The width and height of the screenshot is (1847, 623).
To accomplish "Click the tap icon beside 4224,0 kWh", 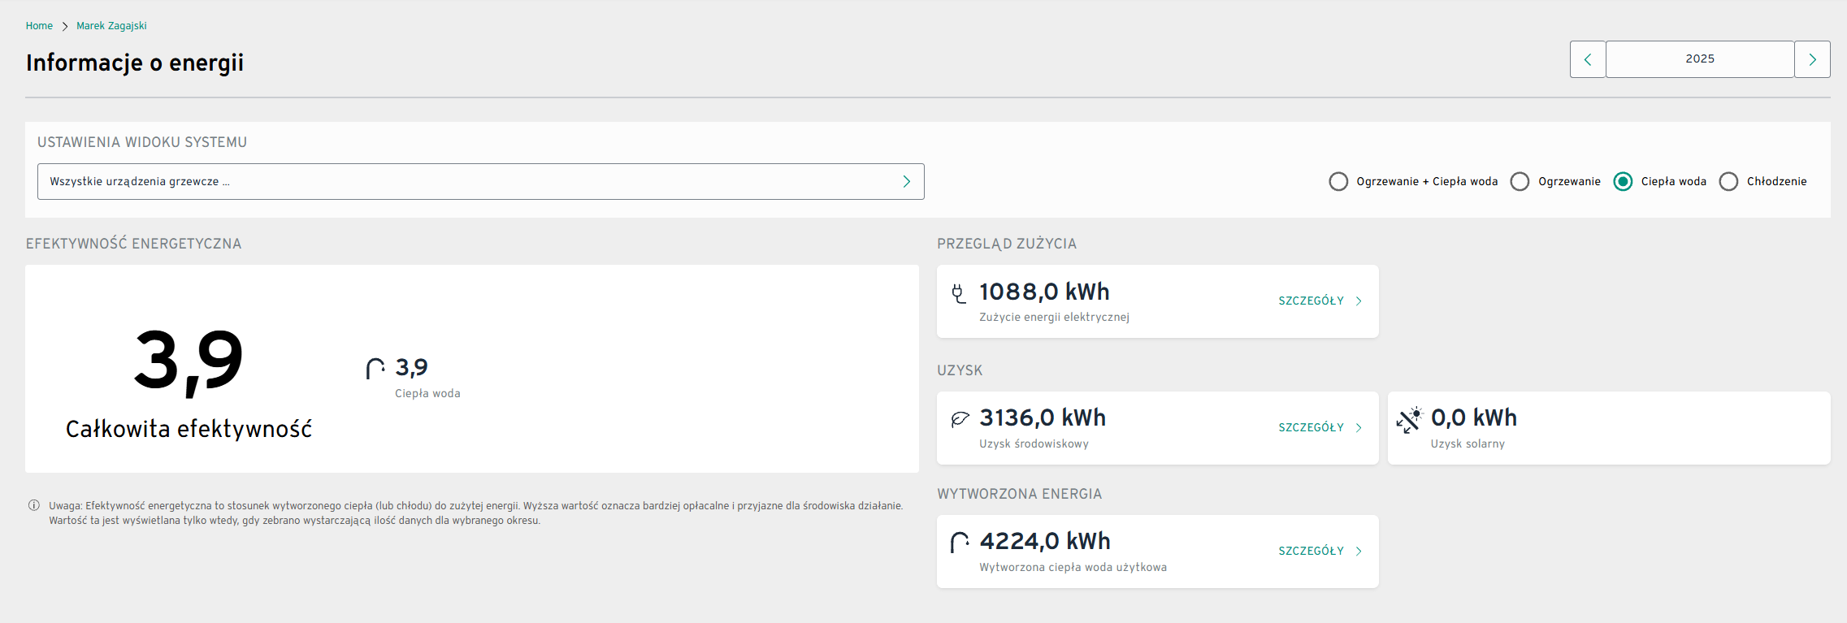I will click(x=960, y=542).
